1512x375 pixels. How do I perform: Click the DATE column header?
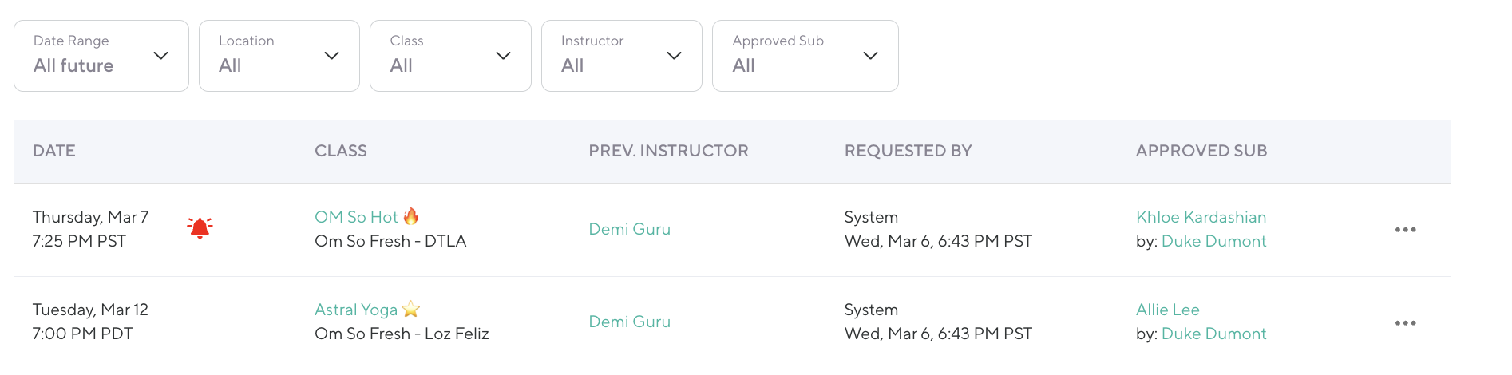pos(54,151)
